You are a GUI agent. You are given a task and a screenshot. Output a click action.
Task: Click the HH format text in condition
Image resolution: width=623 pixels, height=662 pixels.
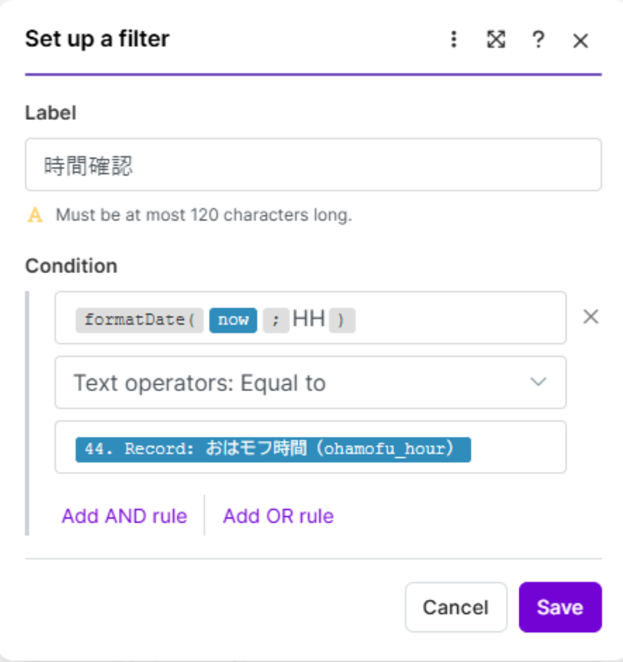click(309, 319)
